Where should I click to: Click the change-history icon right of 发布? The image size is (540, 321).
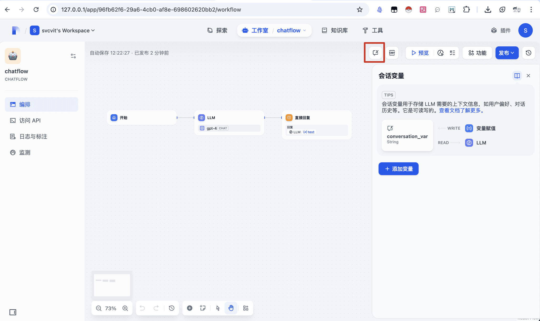(528, 53)
